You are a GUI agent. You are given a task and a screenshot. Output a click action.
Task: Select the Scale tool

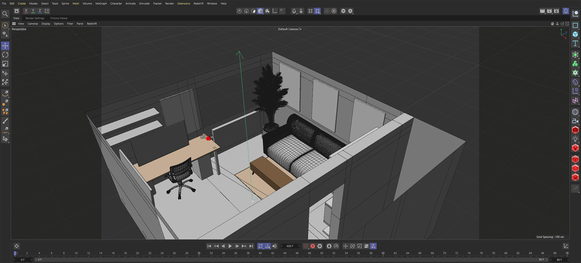click(x=5, y=64)
